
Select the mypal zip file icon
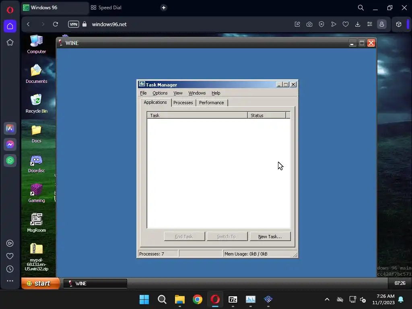click(36, 257)
